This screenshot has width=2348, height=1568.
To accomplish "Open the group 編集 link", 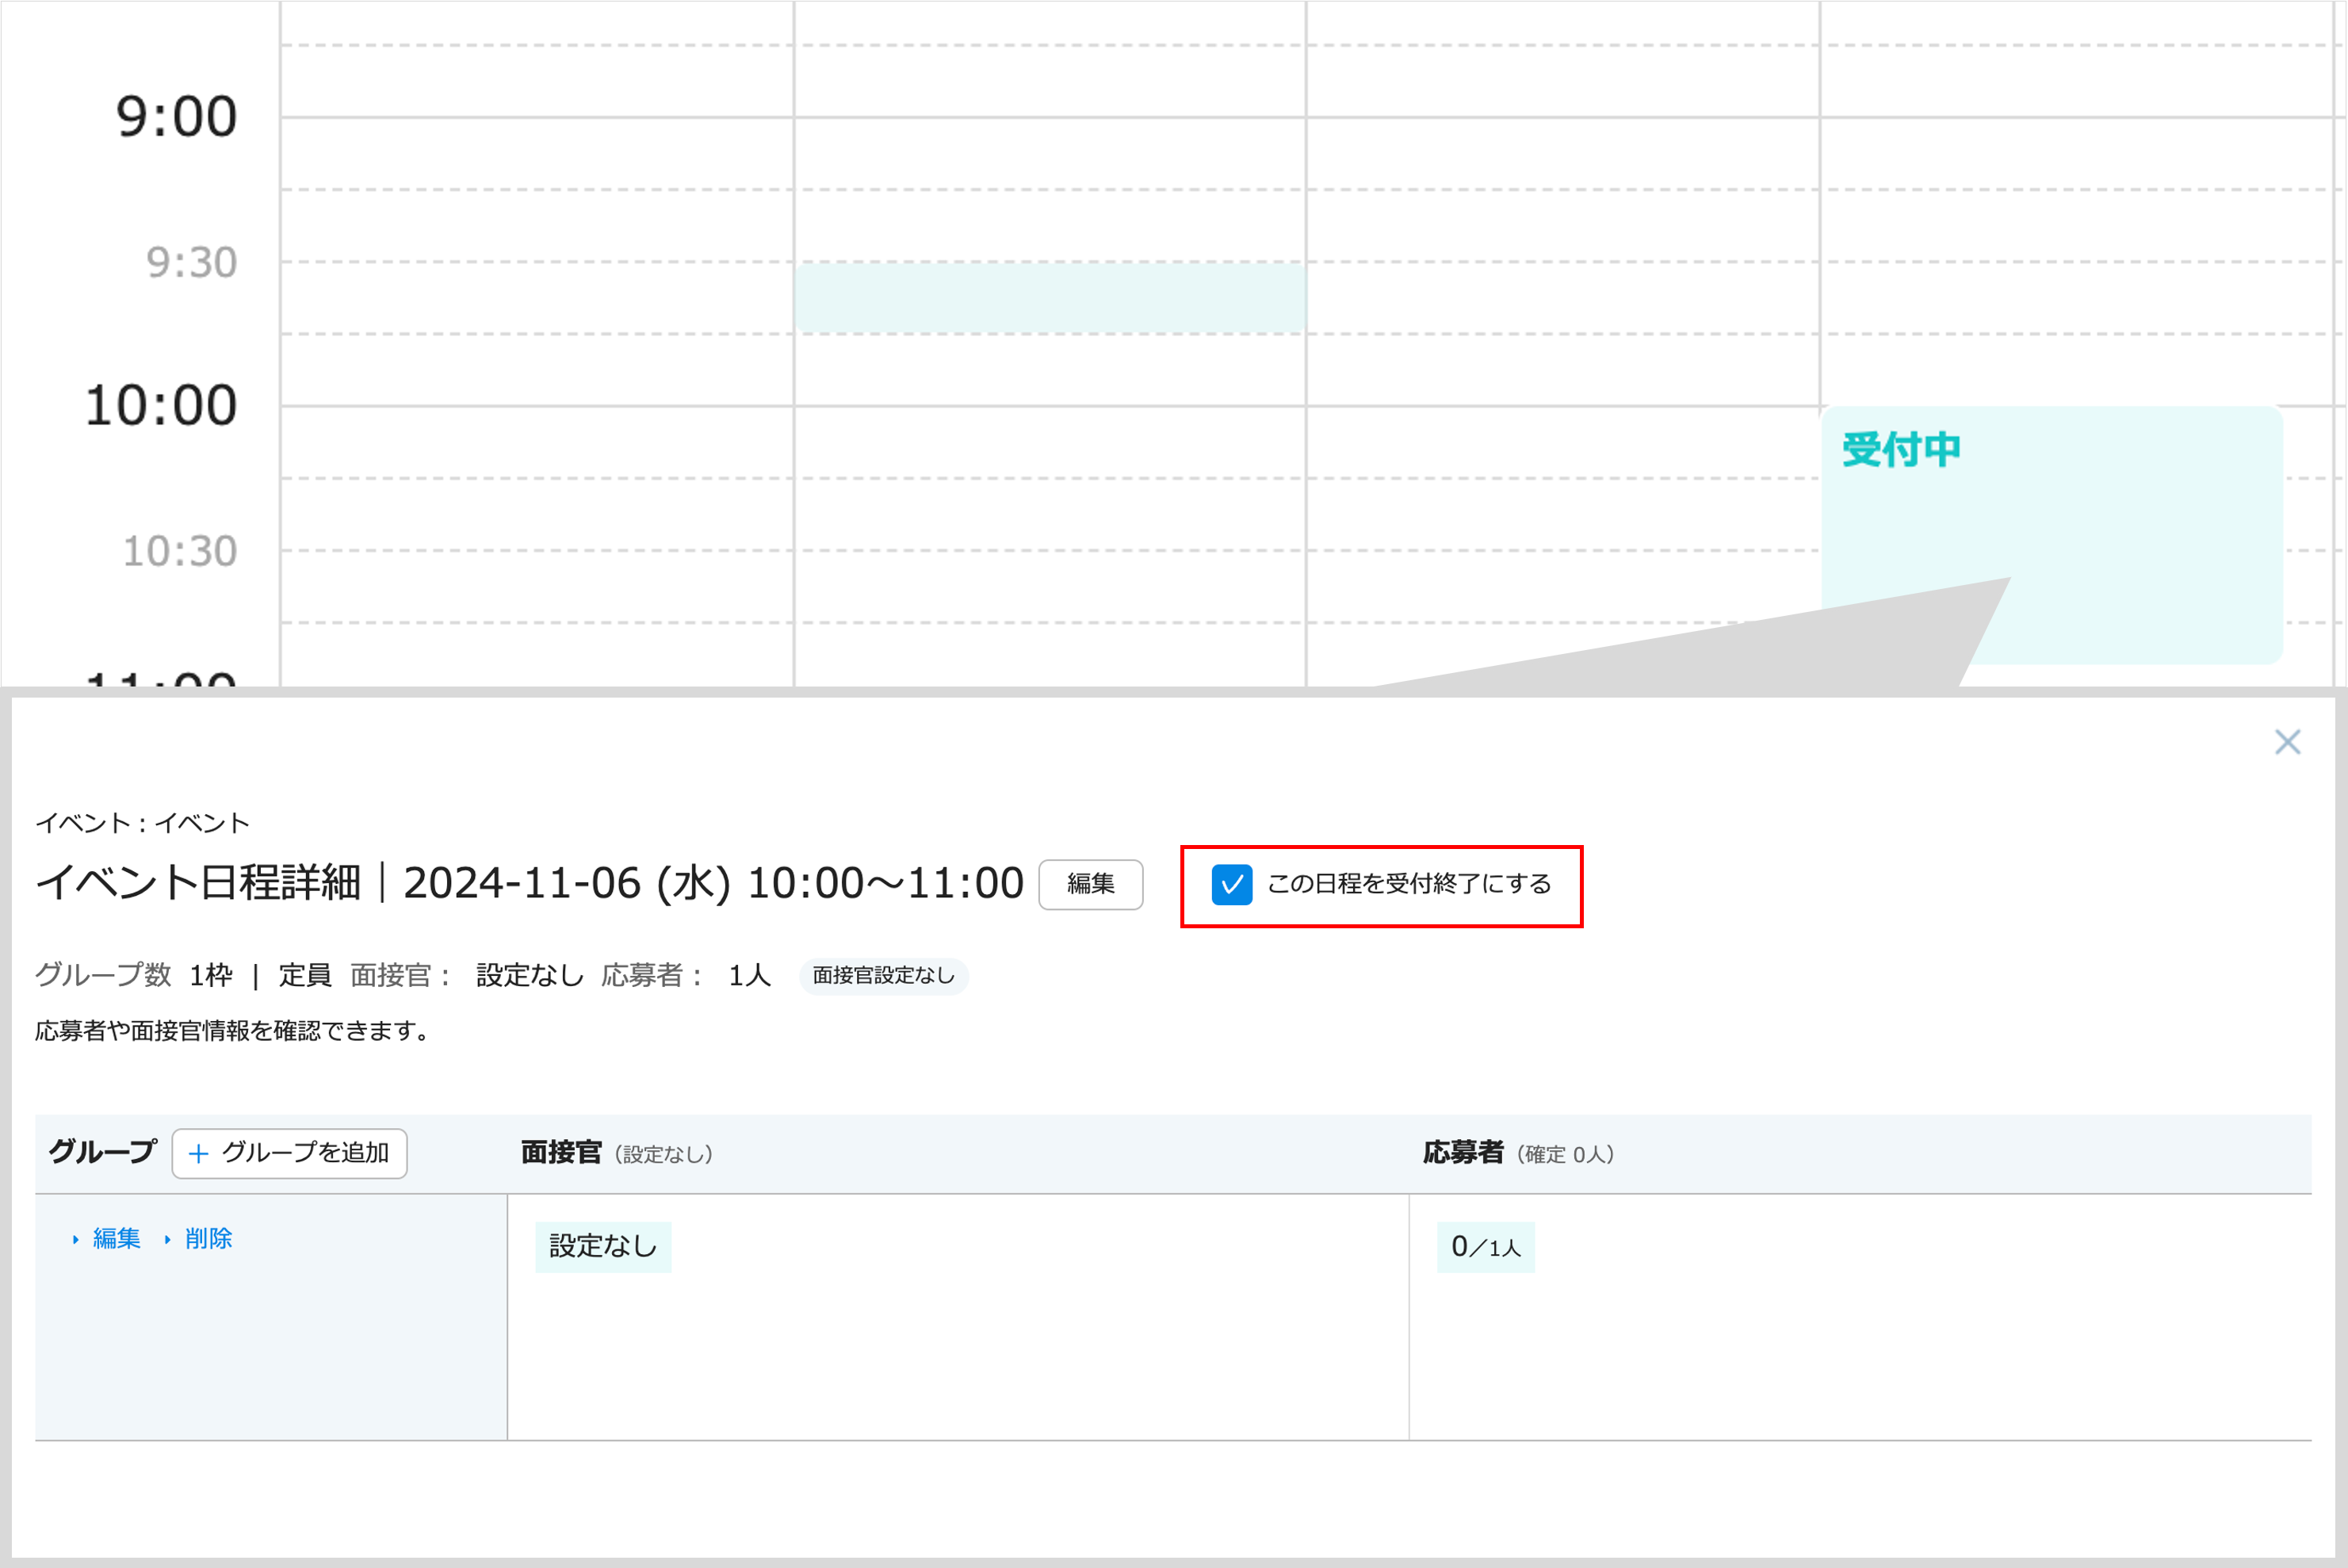I will (116, 1238).
